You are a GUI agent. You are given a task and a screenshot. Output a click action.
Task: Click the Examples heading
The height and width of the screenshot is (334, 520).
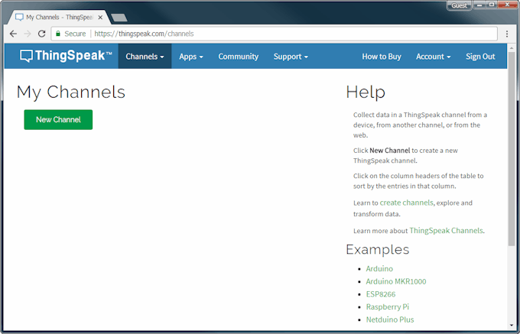tap(378, 249)
